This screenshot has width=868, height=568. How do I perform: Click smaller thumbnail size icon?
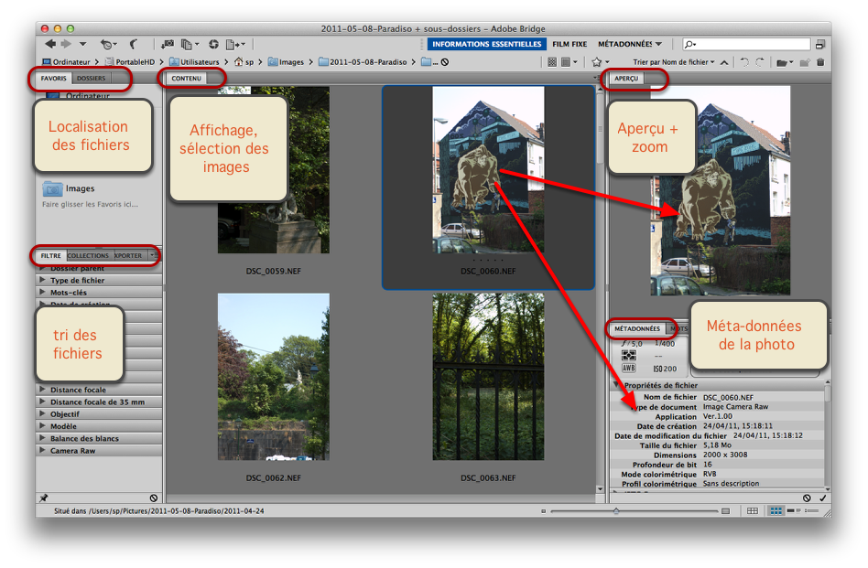pos(544,511)
